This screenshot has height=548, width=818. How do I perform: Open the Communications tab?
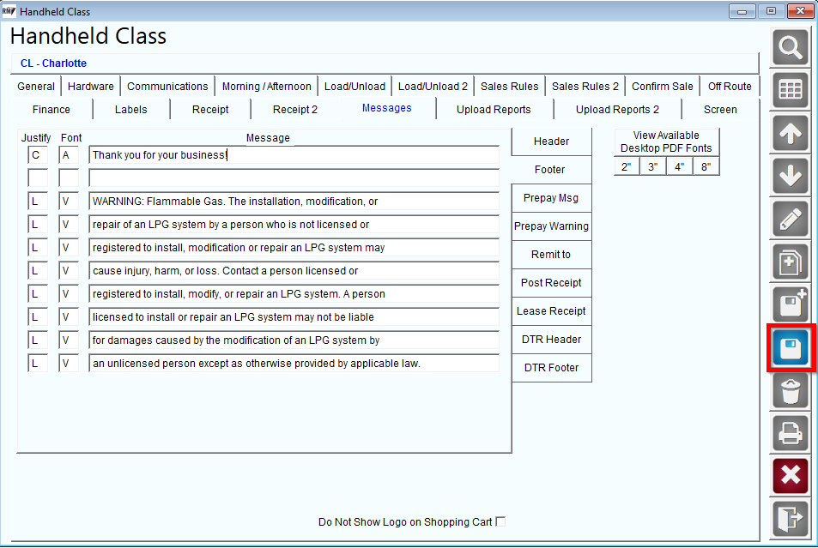(x=167, y=87)
